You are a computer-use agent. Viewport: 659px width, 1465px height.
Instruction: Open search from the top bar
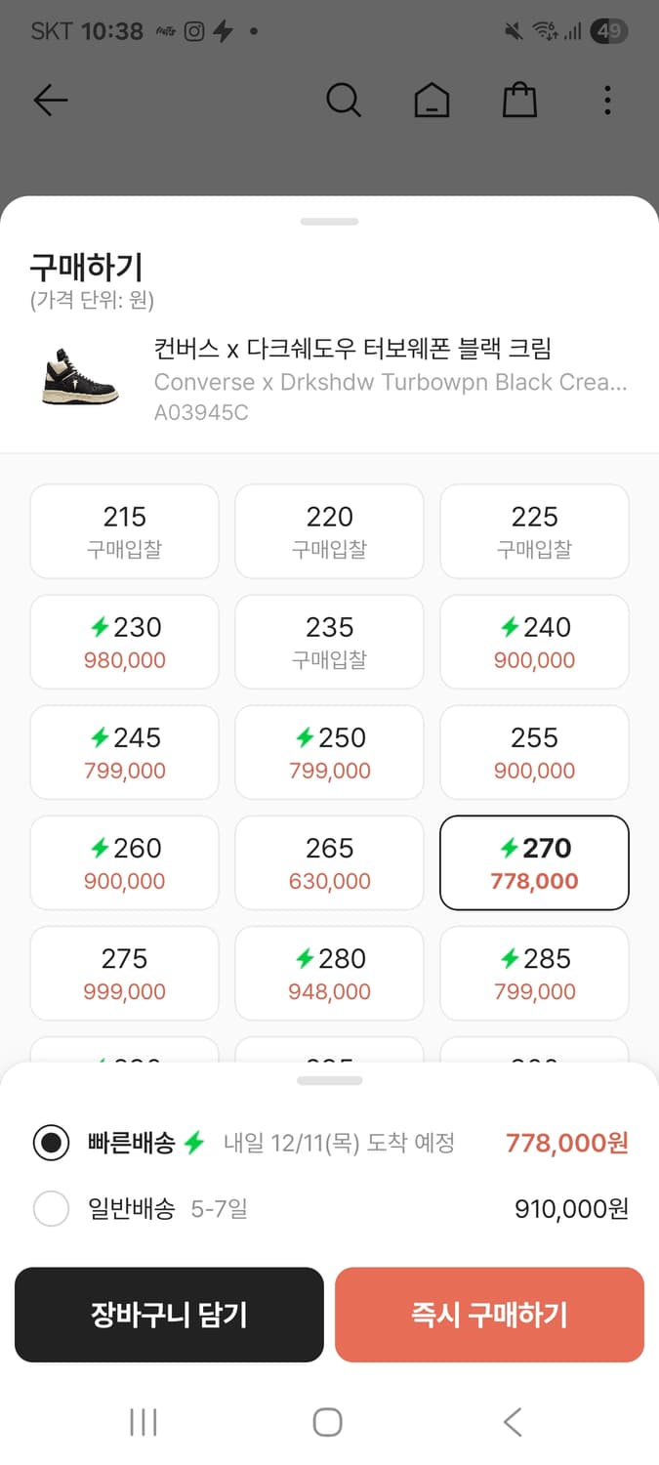(x=343, y=100)
